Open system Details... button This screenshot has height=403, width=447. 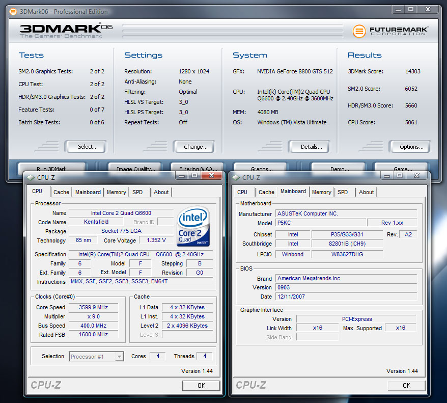(x=310, y=147)
